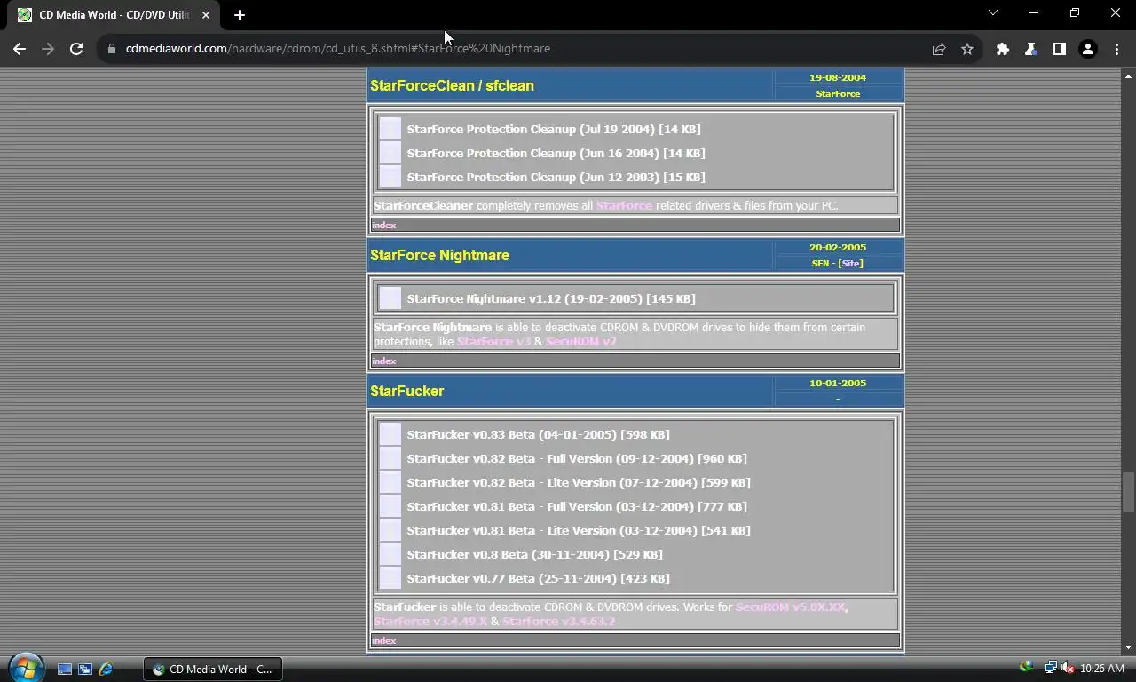Open StarForce Protection Cleanup (Jul 19 2004) link
The width and height of the screenshot is (1136, 682).
(x=554, y=129)
